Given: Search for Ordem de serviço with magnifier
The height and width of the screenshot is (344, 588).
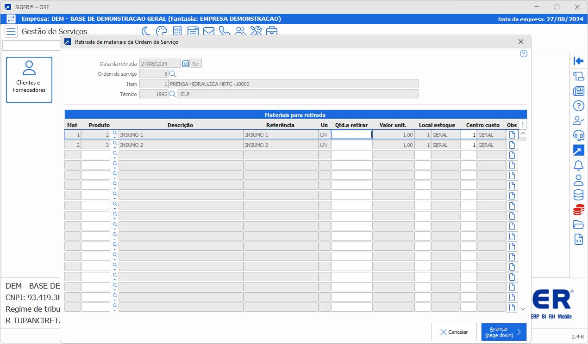Looking at the screenshot, I should (x=173, y=74).
